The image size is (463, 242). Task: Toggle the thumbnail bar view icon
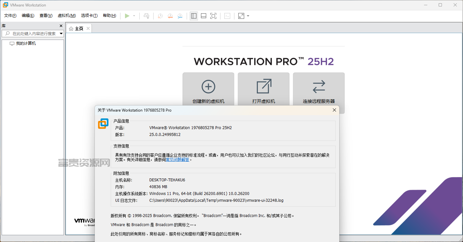204,16
